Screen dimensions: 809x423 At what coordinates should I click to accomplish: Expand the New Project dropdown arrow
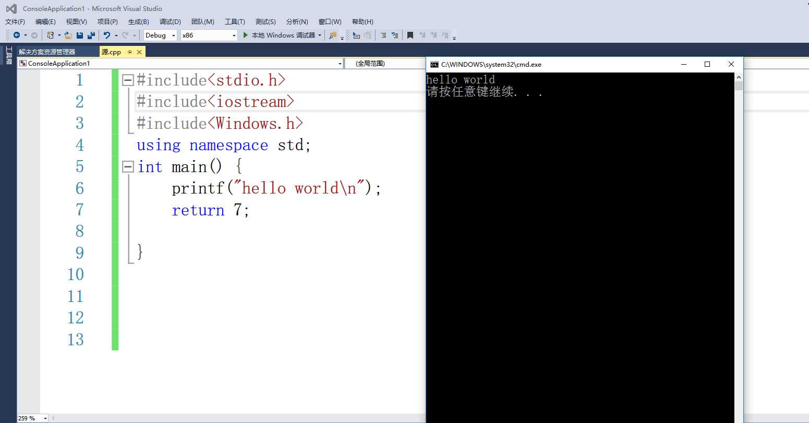click(x=59, y=35)
